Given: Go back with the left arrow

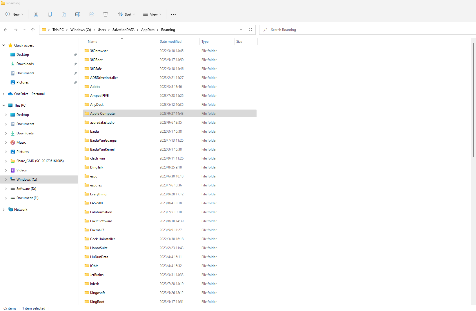Looking at the screenshot, I should [6, 30].
